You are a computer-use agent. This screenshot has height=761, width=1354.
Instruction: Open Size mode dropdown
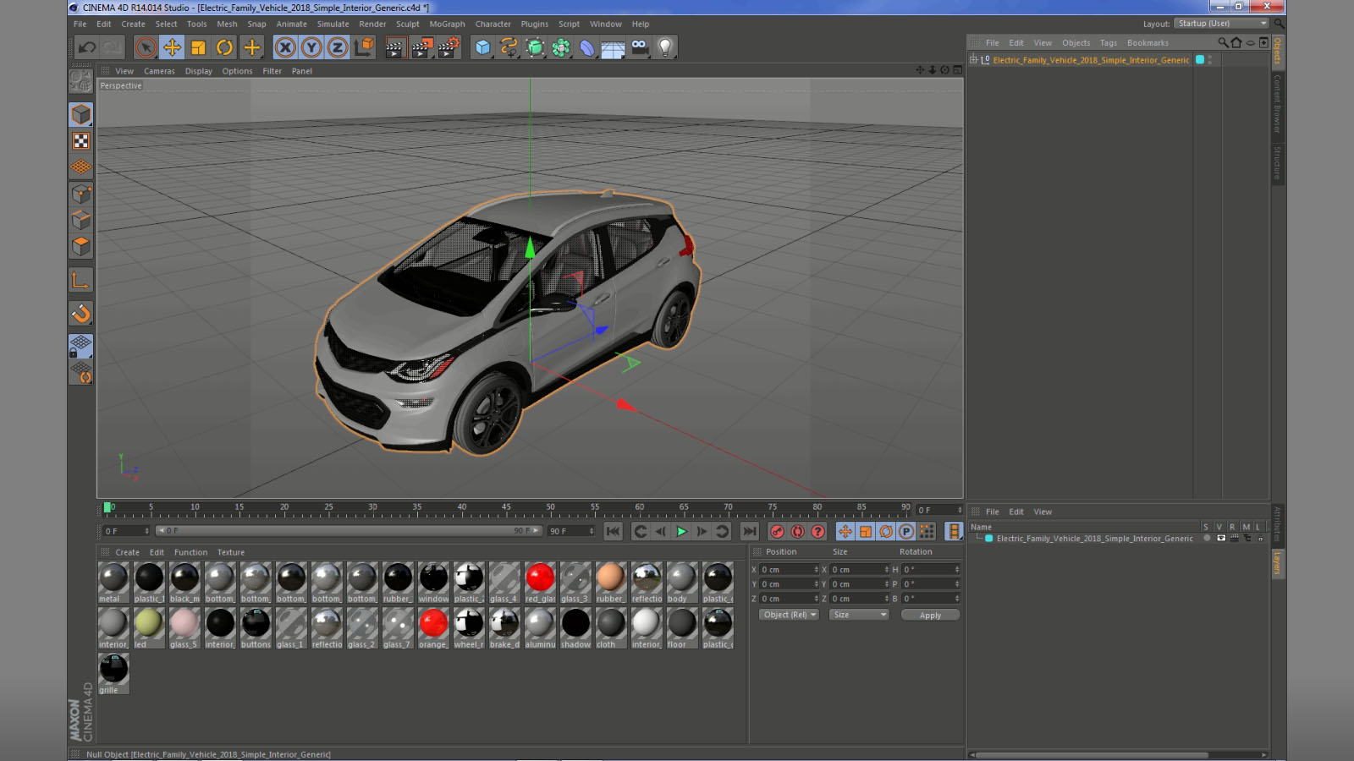[859, 615]
